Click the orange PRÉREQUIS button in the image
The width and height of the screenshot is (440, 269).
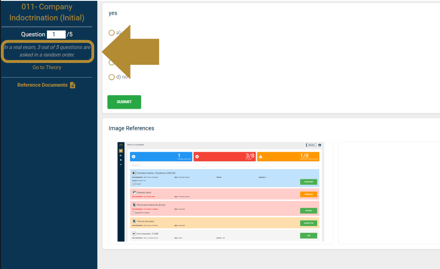(x=308, y=194)
